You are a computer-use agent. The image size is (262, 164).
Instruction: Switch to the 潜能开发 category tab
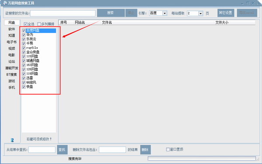tap(12, 68)
